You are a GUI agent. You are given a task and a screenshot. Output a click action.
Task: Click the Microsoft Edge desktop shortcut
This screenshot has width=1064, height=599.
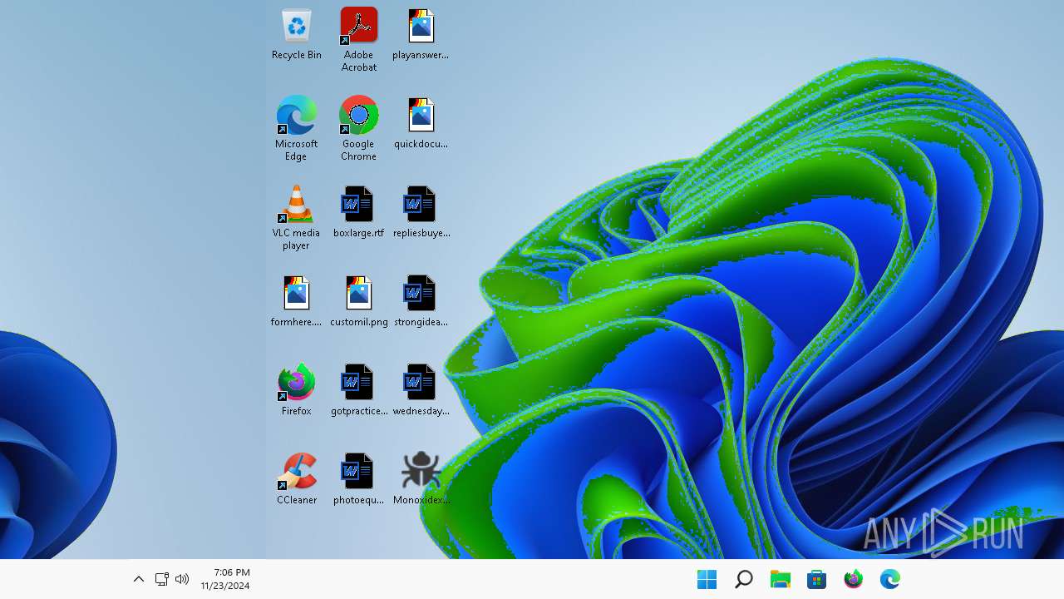point(297,128)
